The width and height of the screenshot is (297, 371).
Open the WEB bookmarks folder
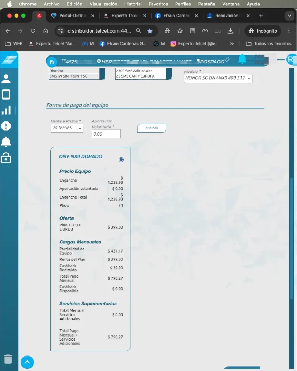click(x=14, y=43)
